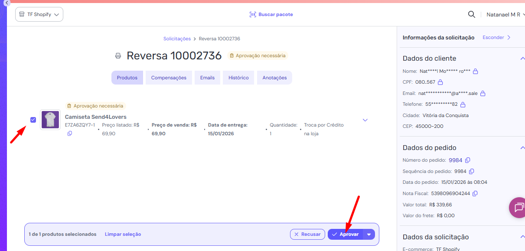Click the Aprovar button
This screenshot has height=251, width=525.
point(346,235)
